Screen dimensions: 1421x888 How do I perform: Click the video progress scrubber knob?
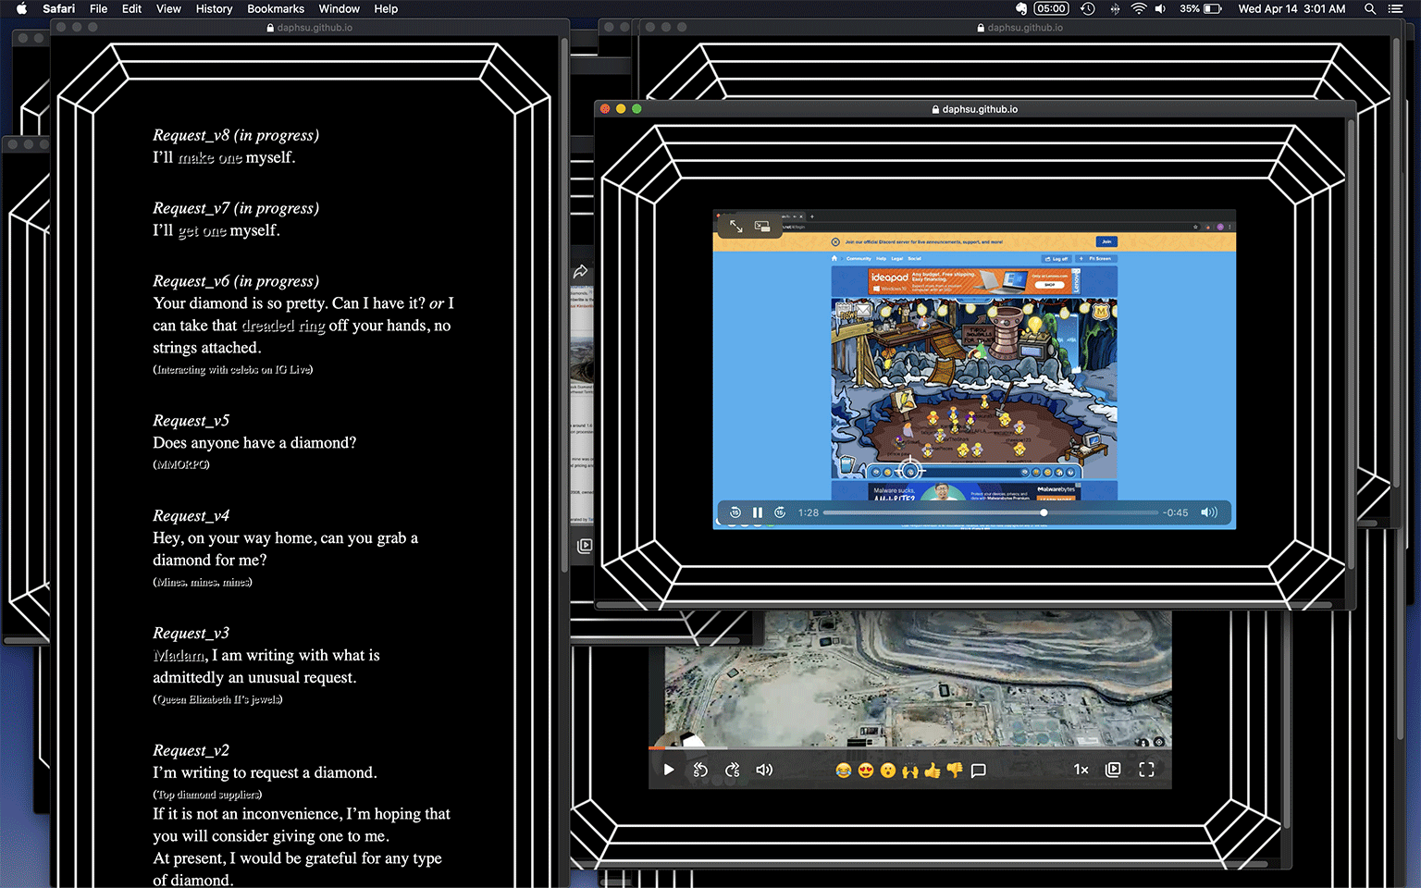1044,512
